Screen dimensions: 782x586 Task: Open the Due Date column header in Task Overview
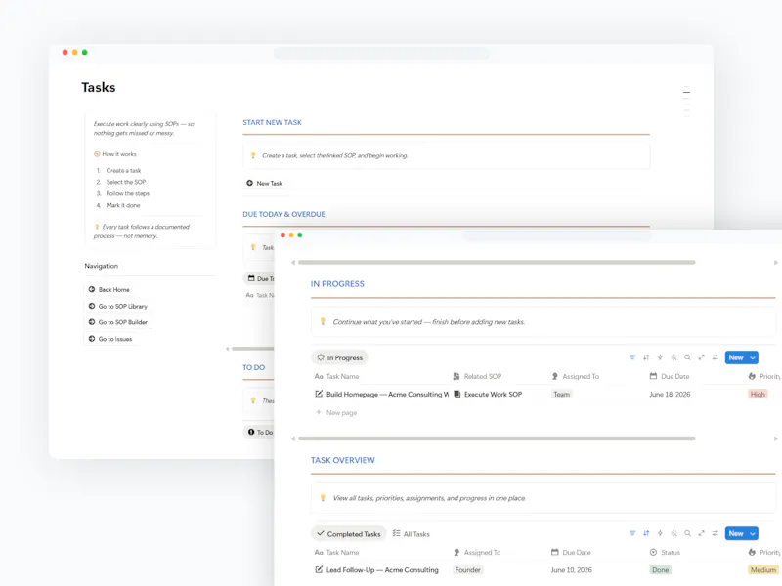[571, 552]
